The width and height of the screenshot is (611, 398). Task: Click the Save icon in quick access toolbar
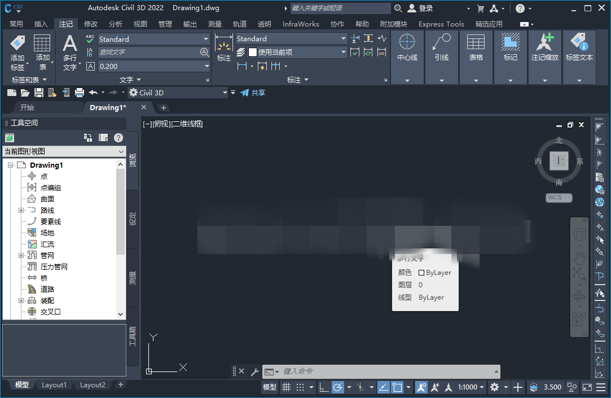click(x=38, y=93)
